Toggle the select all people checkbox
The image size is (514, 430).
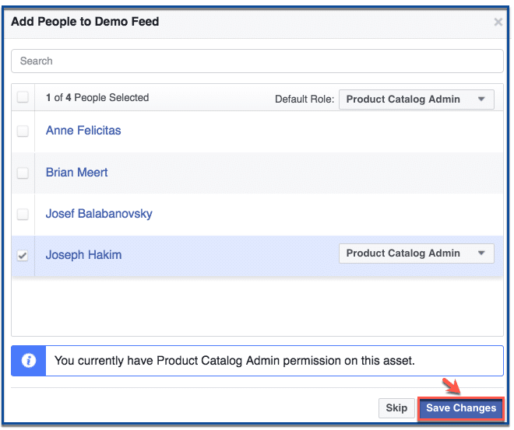coord(23,97)
